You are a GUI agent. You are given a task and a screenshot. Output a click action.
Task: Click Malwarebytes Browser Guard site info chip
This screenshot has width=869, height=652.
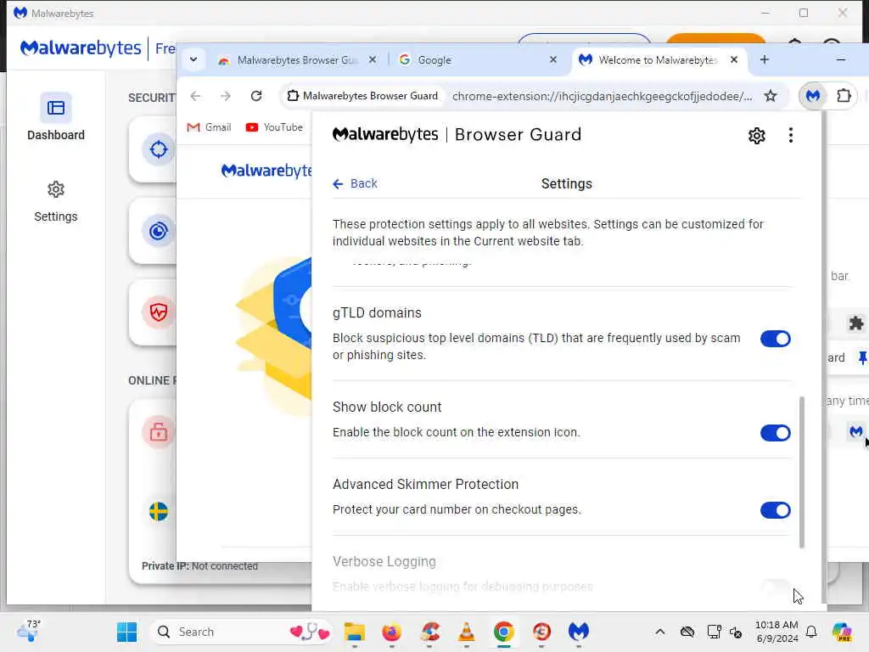(x=362, y=96)
